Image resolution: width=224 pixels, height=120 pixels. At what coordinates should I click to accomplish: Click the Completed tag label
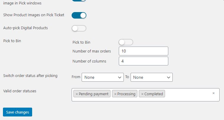154,94
